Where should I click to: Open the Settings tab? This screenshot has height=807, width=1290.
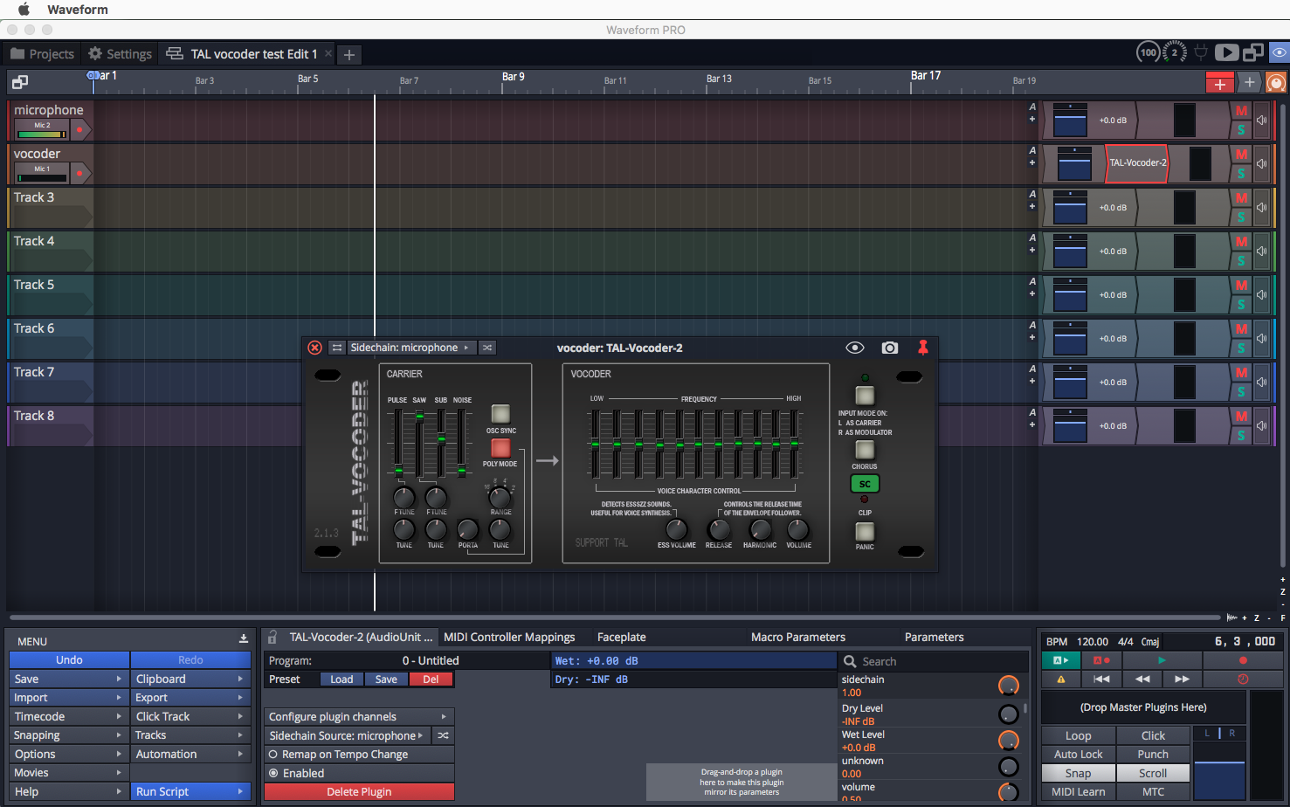coord(121,54)
